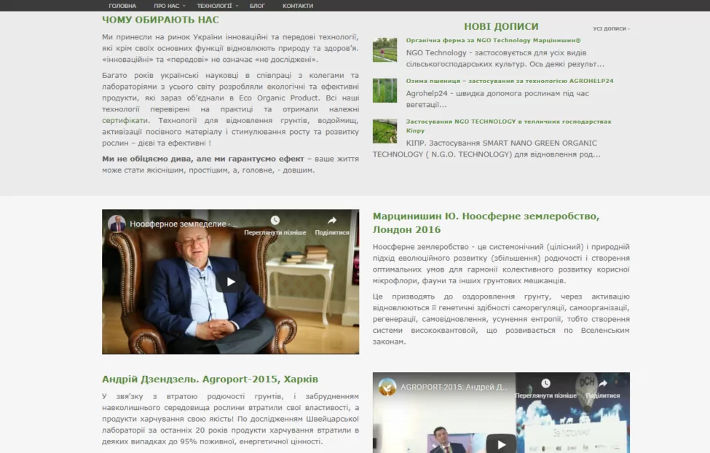Click Share arrow on AGROPORT-2015 video
This screenshot has width=710, height=453.
[602, 384]
